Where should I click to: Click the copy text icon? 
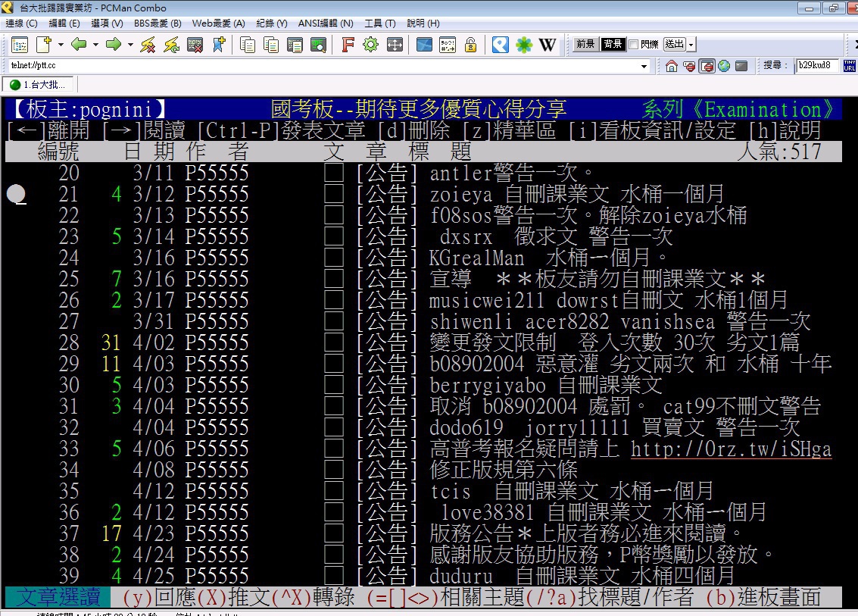tap(248, 45)
